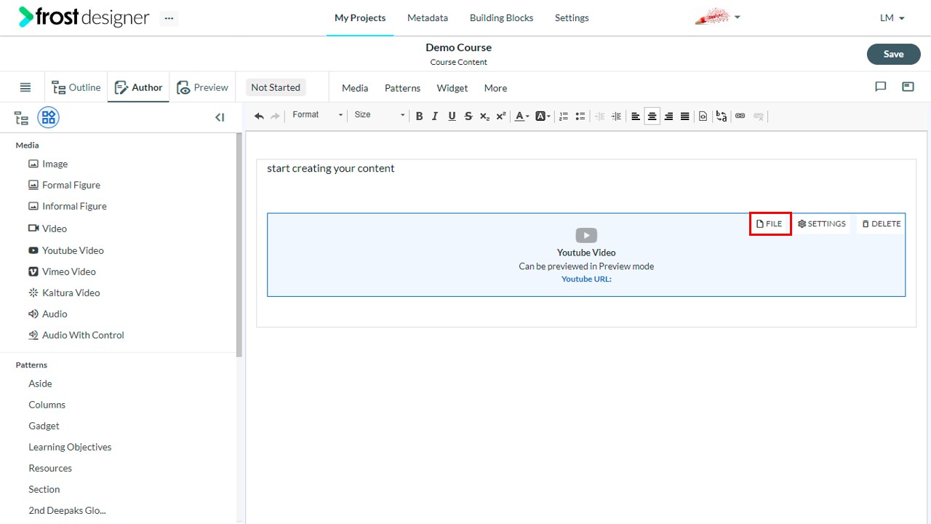Insert an Image from Media
Screen dimensions: 931x524
tap(48, 164)
